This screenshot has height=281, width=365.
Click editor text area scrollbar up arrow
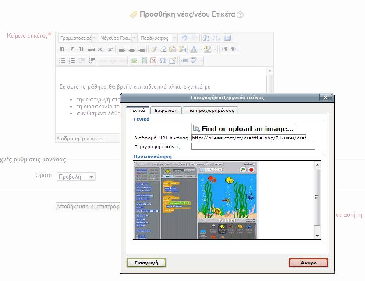[x=270, y=71]
